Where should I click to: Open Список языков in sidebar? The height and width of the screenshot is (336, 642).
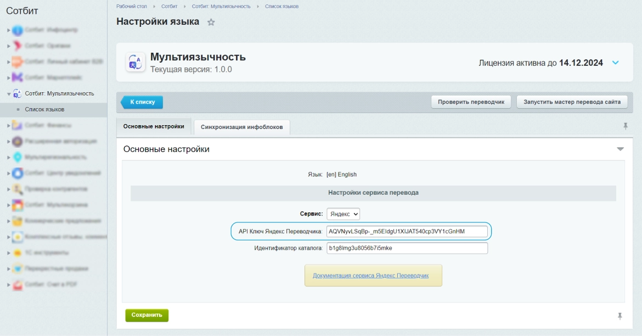[44, 110]
